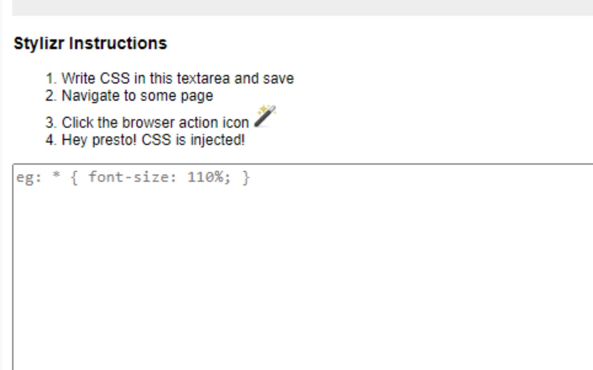Click the top border of the CSS textarea
The height and width of the screenshot is (370, 593).
[301, 164]
